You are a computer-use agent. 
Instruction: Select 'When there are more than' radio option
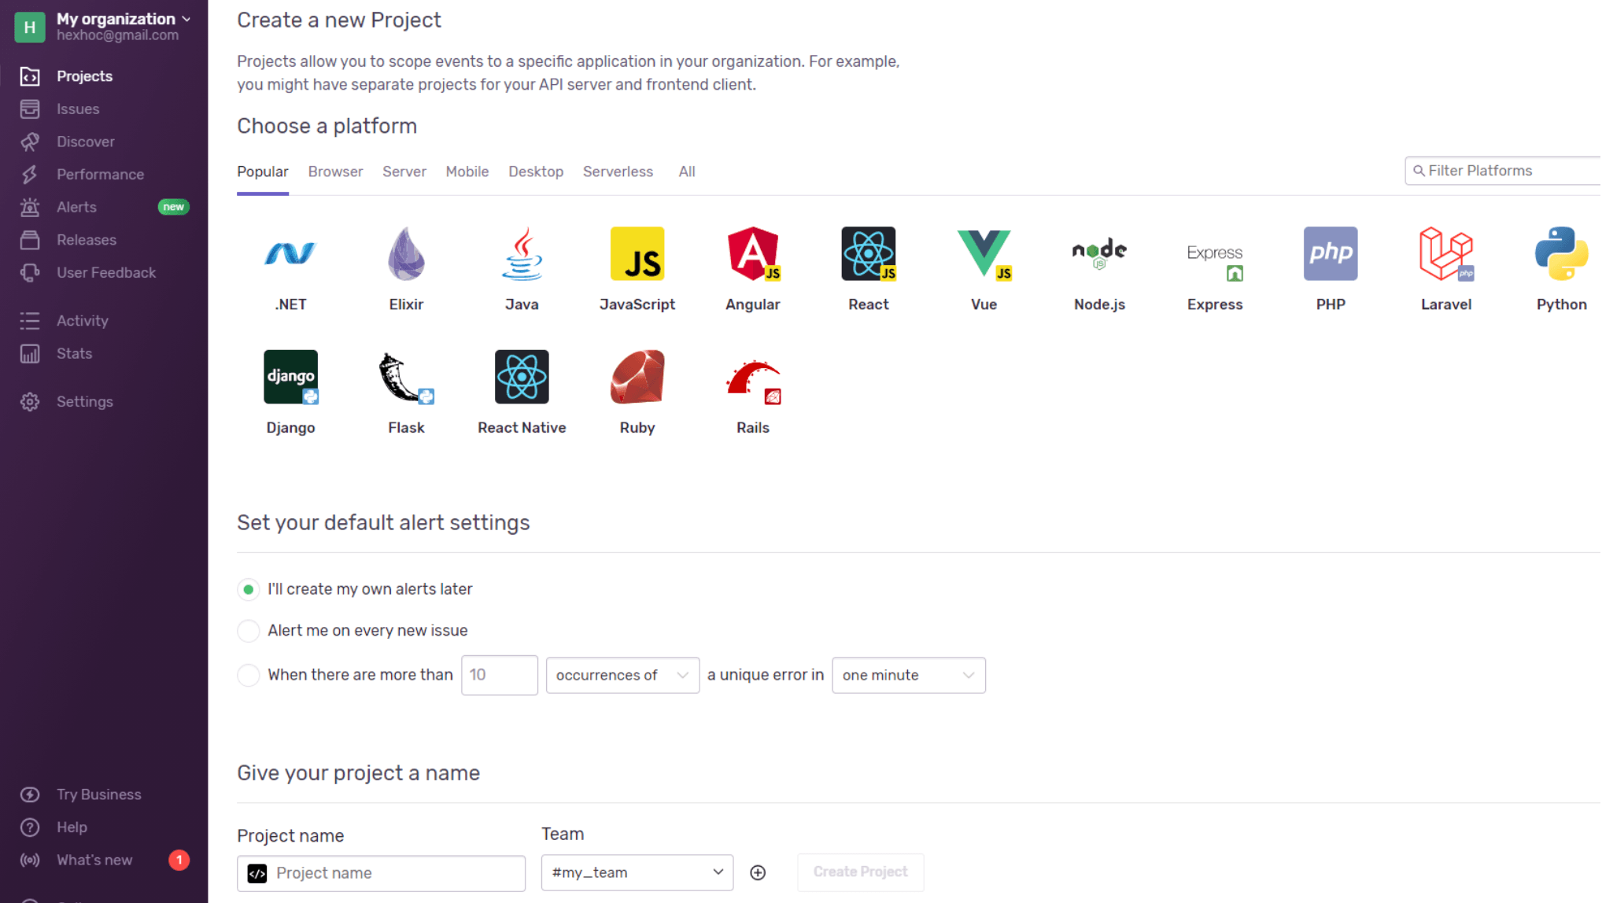249,675
